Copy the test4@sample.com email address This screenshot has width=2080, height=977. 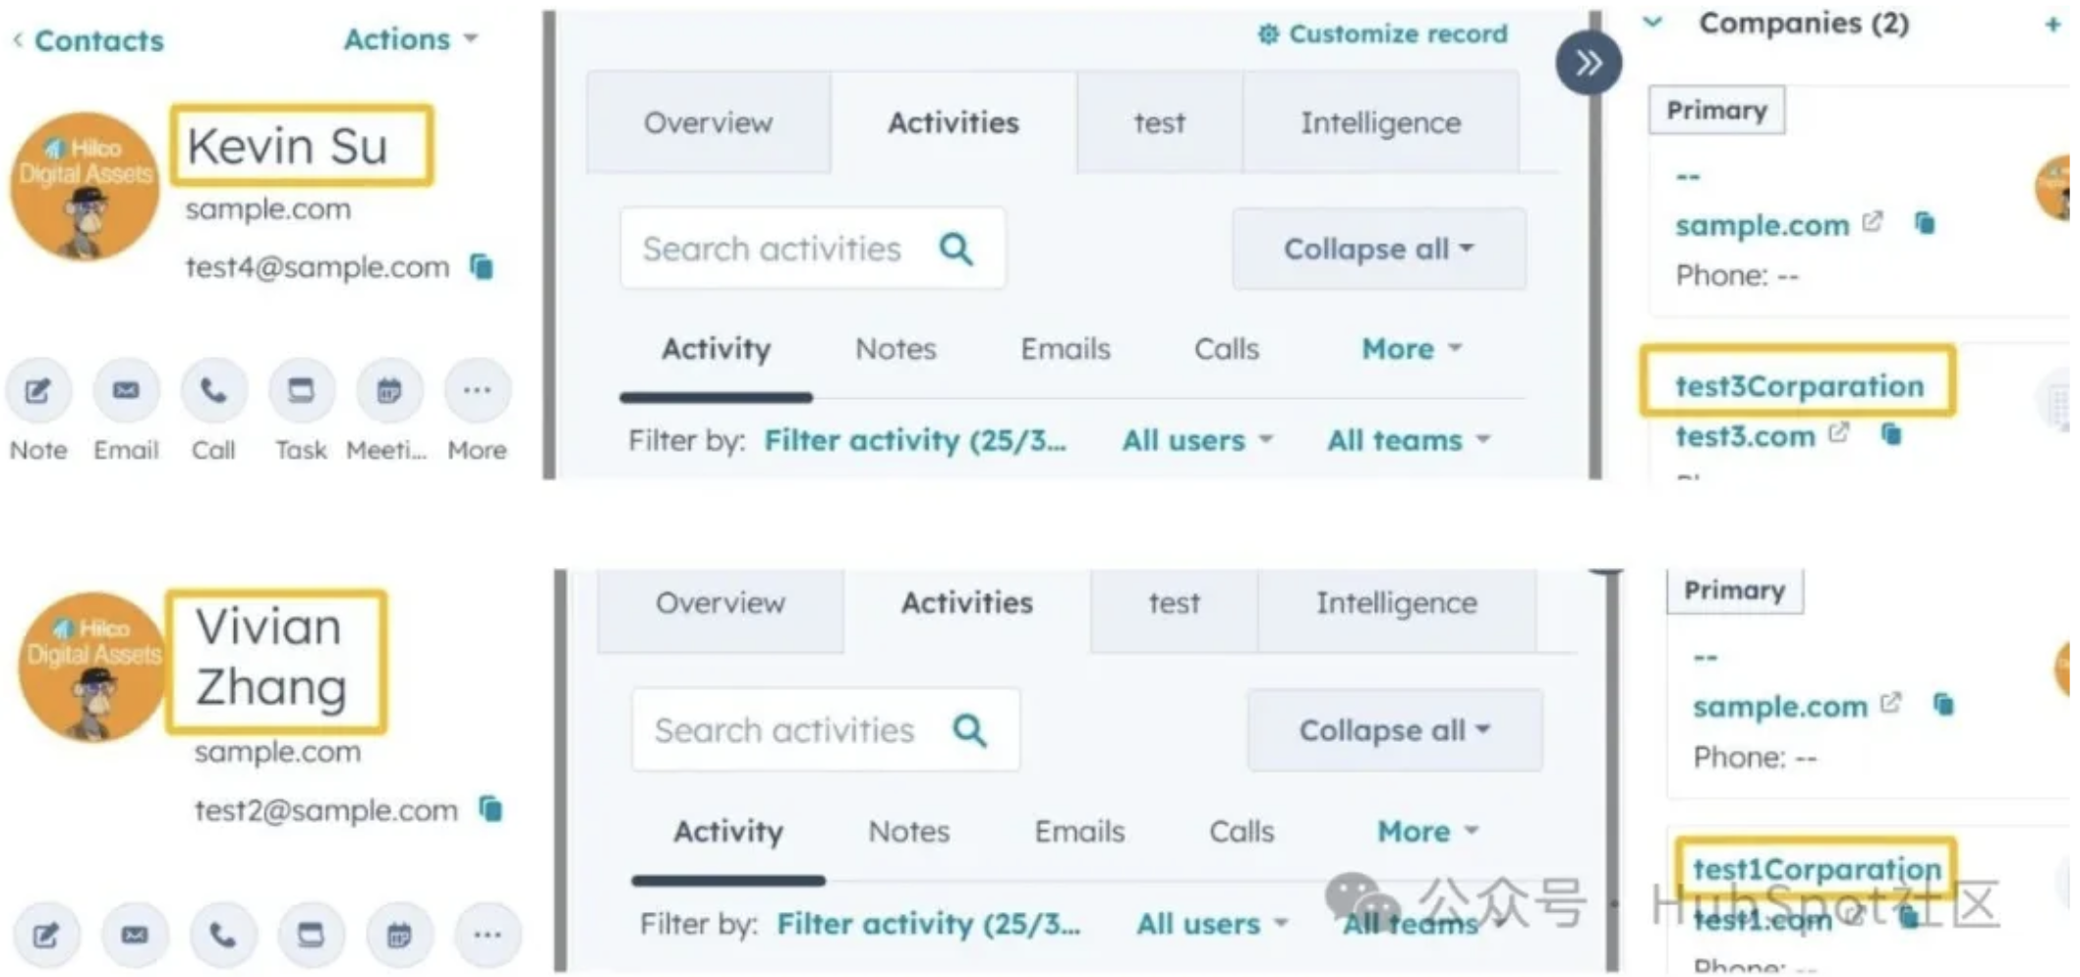click(x=482, y=266)
